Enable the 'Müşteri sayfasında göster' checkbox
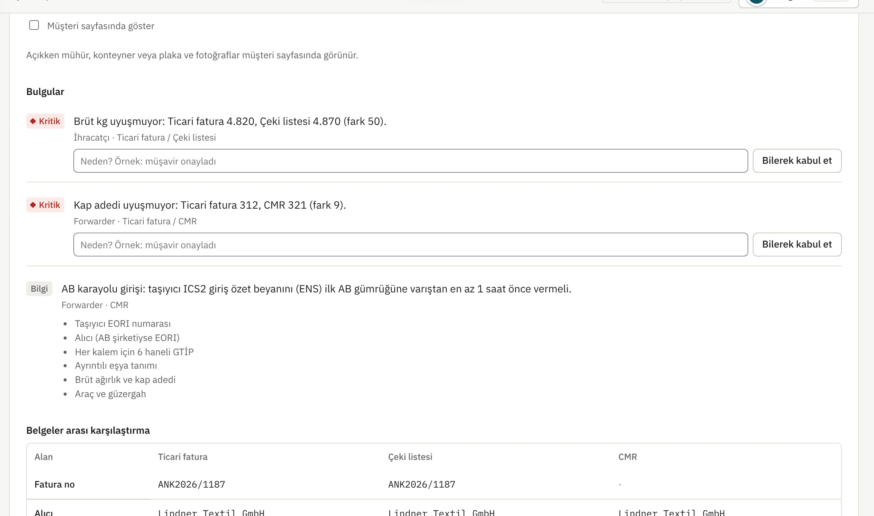 [x=34, y=25]
